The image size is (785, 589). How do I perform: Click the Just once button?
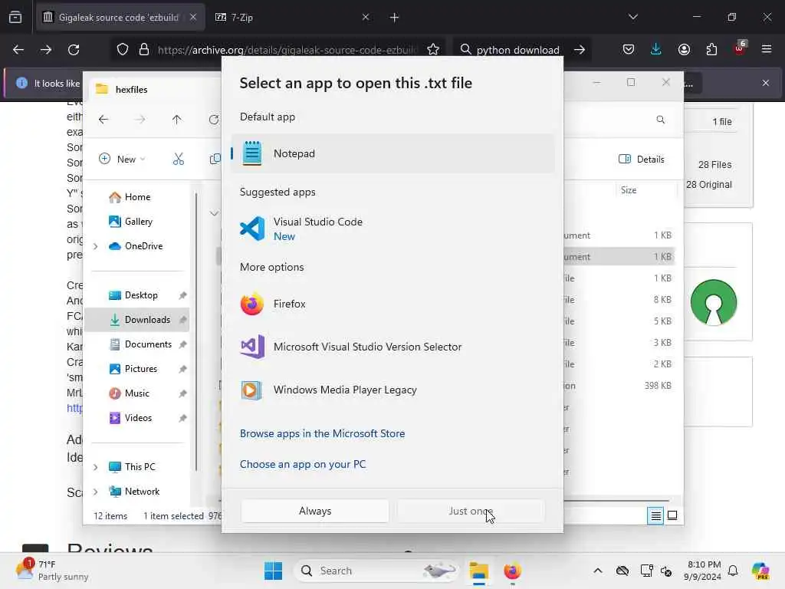coord(471,511)
